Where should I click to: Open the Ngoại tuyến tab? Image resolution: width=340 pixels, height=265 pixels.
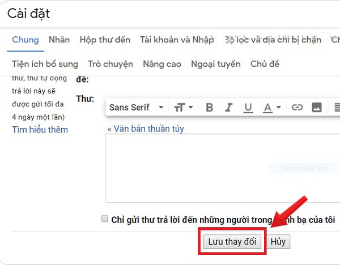pos(216,64)
